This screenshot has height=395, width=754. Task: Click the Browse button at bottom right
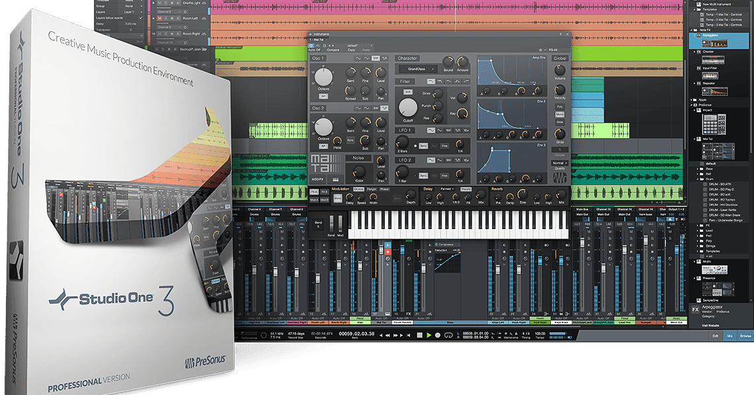pos(745,336)
